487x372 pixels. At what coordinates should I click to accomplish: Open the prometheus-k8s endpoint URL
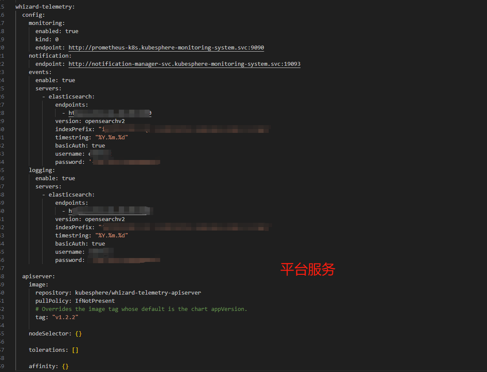[x=166, y=47]
